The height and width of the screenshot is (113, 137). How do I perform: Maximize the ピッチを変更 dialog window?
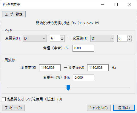[116, 4]
